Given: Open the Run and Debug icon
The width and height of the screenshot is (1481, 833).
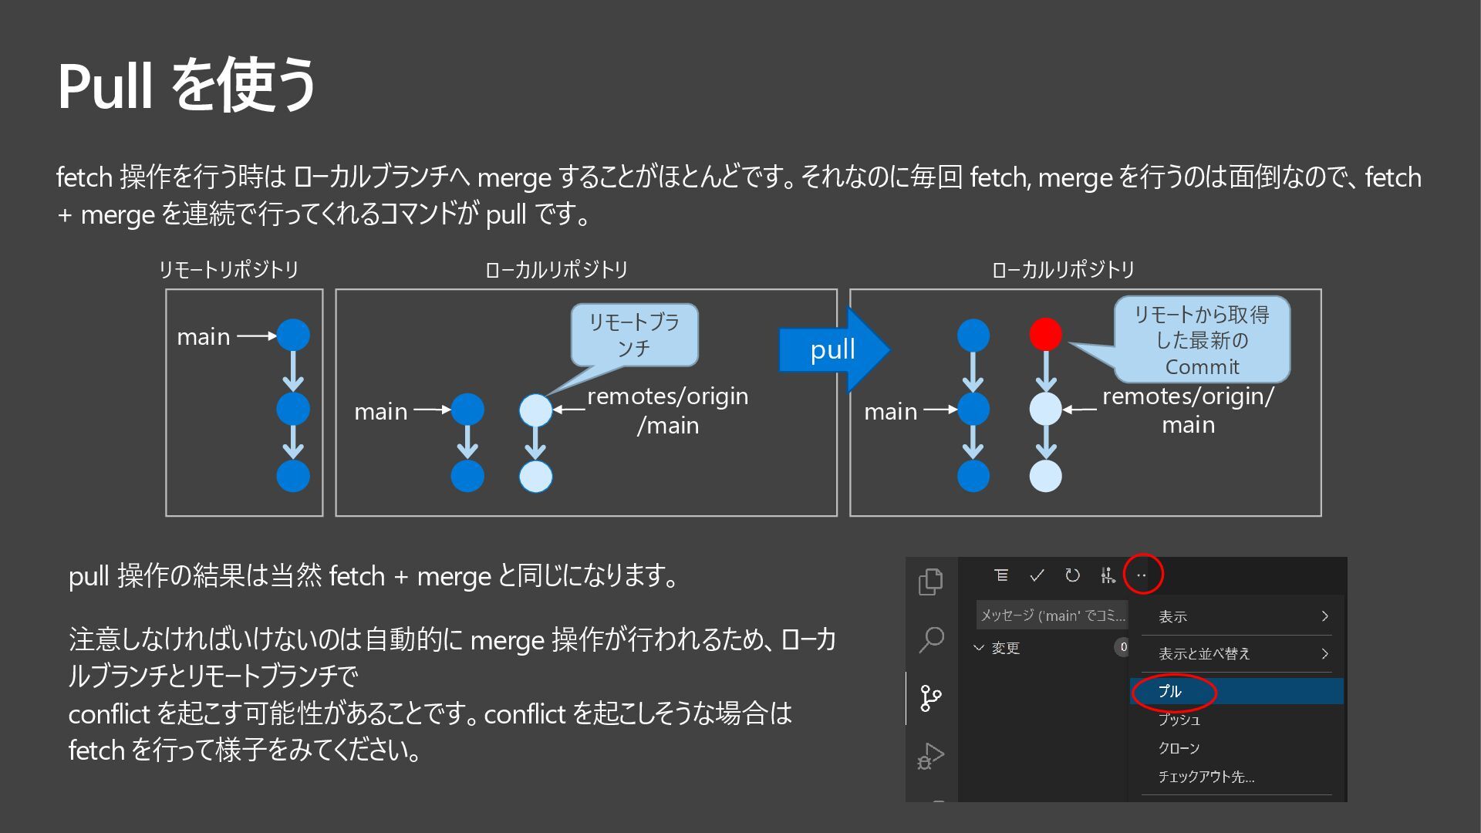Looking at the screenshot, I should coord(931,756).
